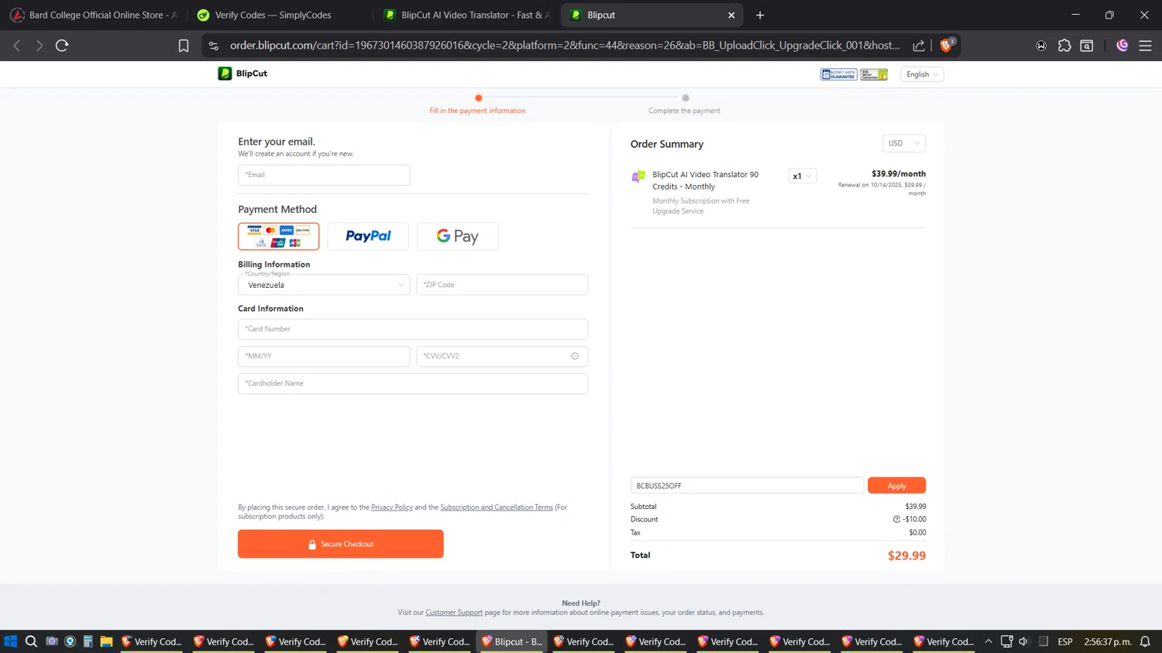Reload the page with the refresh icon
The width and height of the screenshot is (1162, 653).
(x=62, y=46)
